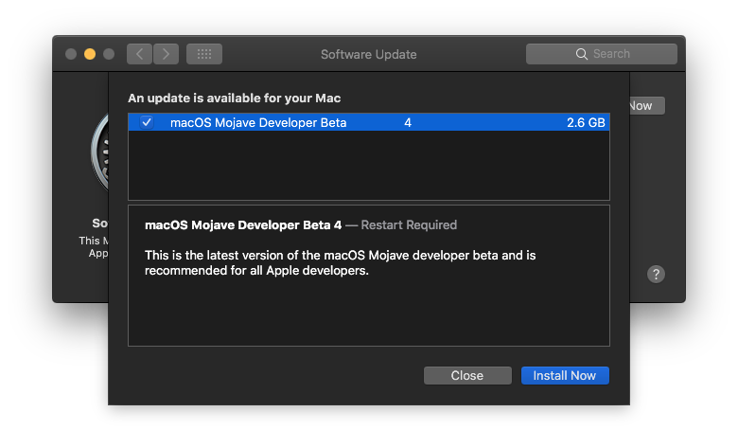Minimize the window with the yellow button
The width and height of the screenshot is (738, 430).
click(90, 54)
